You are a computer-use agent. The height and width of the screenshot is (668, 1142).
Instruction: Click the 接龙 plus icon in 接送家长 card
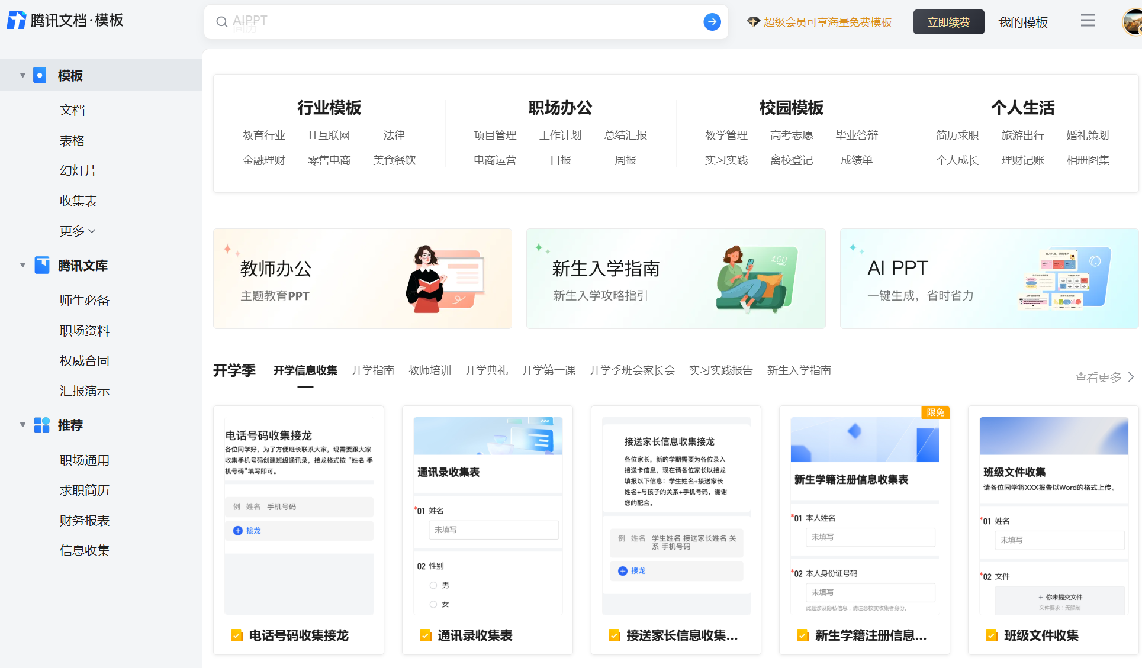click(623, 571)
